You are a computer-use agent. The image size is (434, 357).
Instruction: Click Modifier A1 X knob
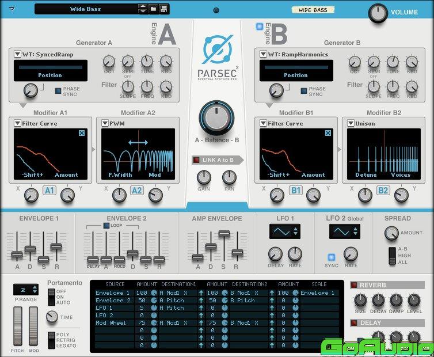coord(31,195)
